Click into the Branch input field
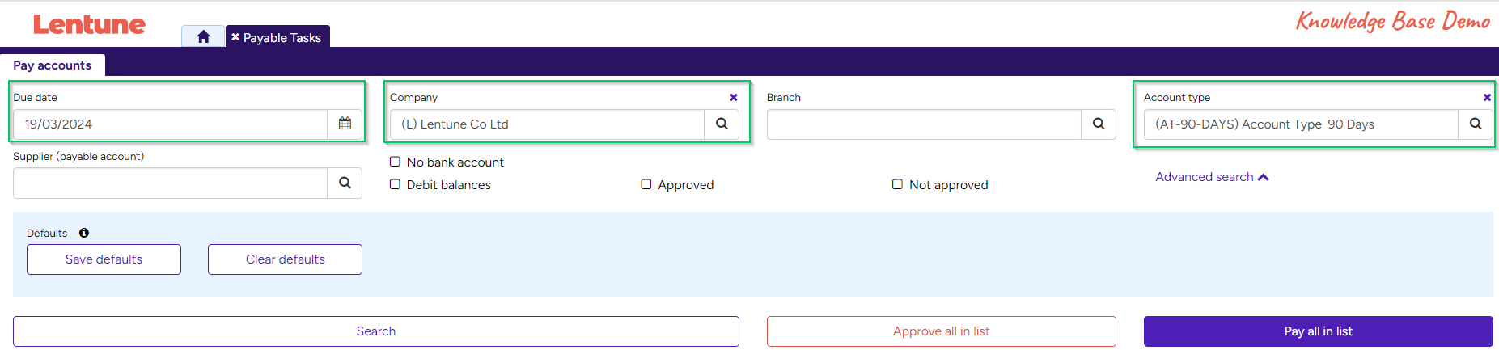 pos(924,124)
